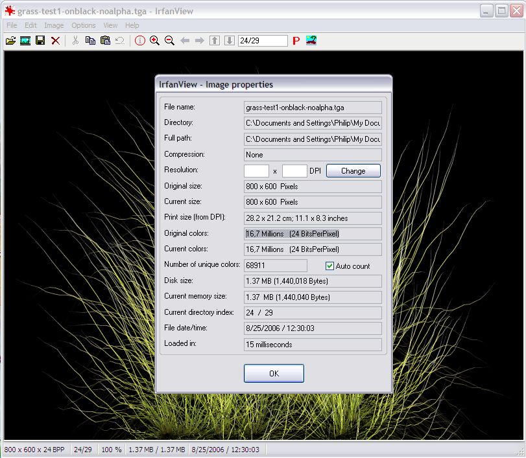Click the red P Properties icon
This screenshot has width=526, height=458.
click(296, 41)
